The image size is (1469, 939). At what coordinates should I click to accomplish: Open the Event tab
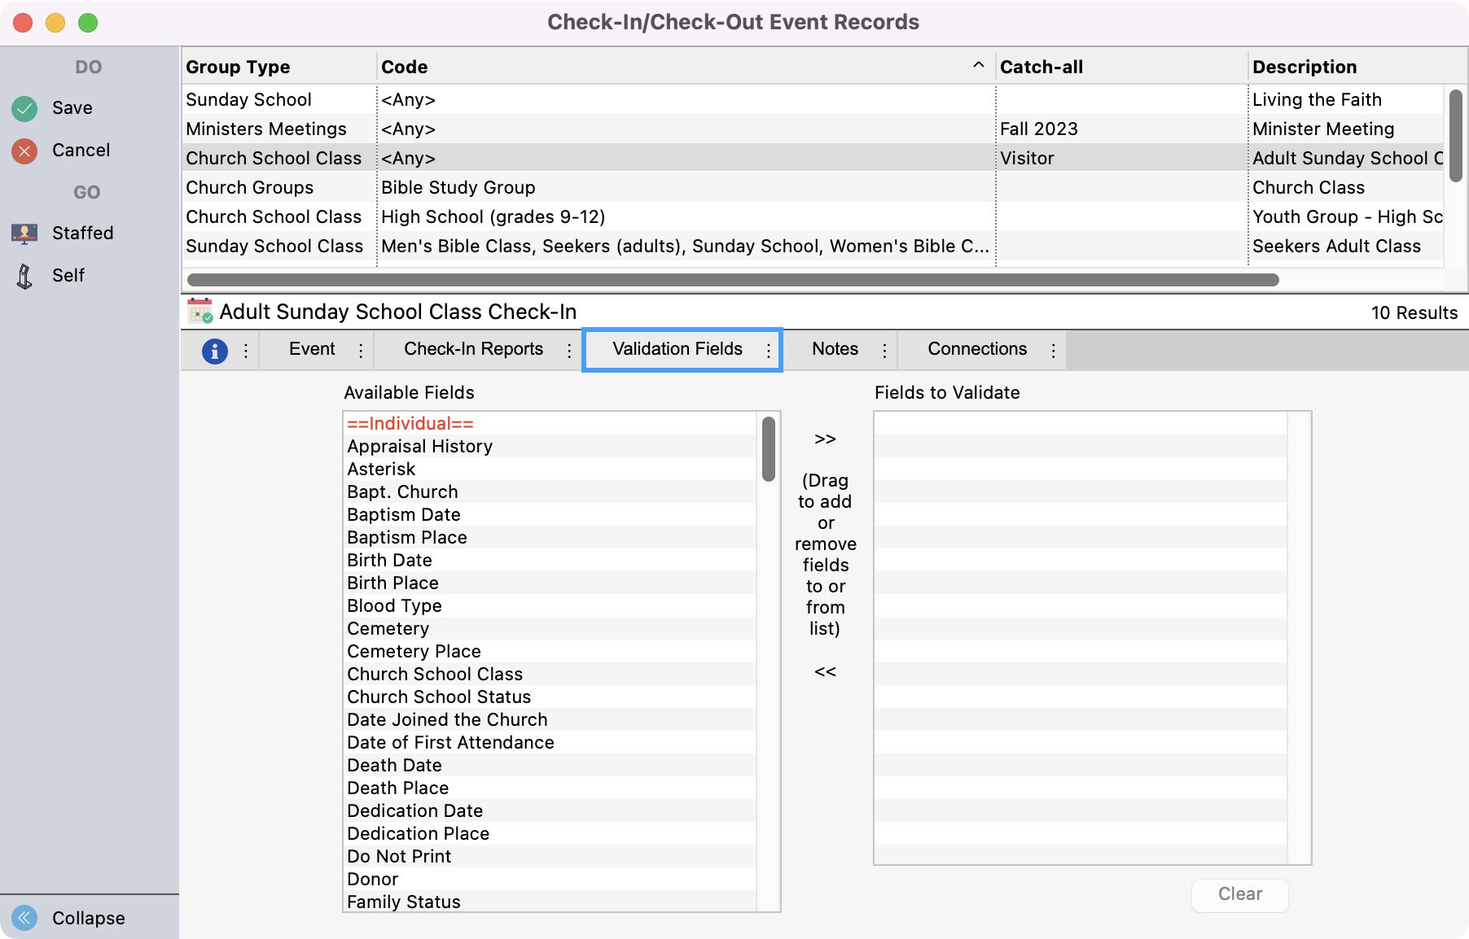312,349
